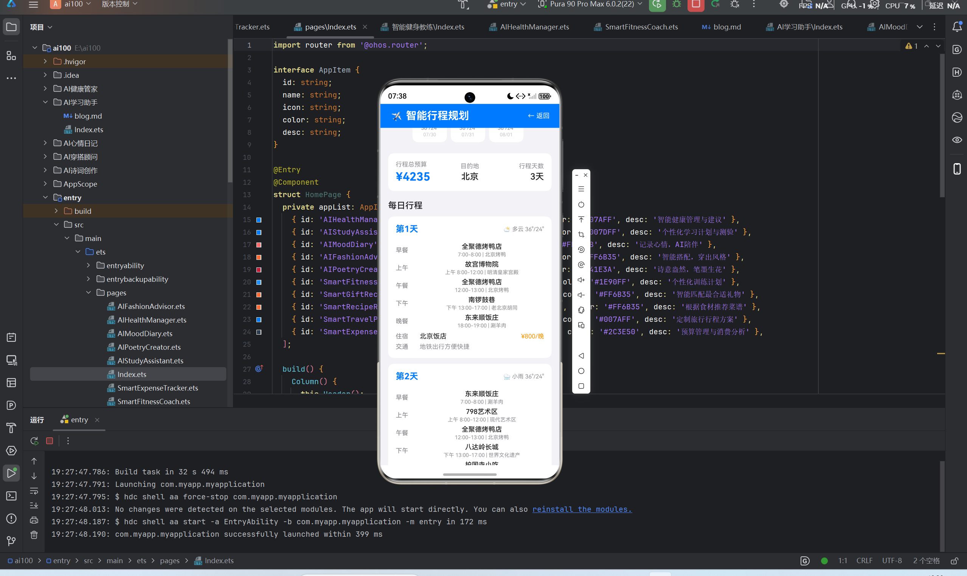Switch to SmartFitnessCoach.ets tab
Viewport: 967px width, 576px height.
636,27
